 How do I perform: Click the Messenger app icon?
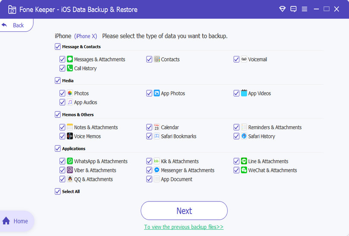click(157, 170)
